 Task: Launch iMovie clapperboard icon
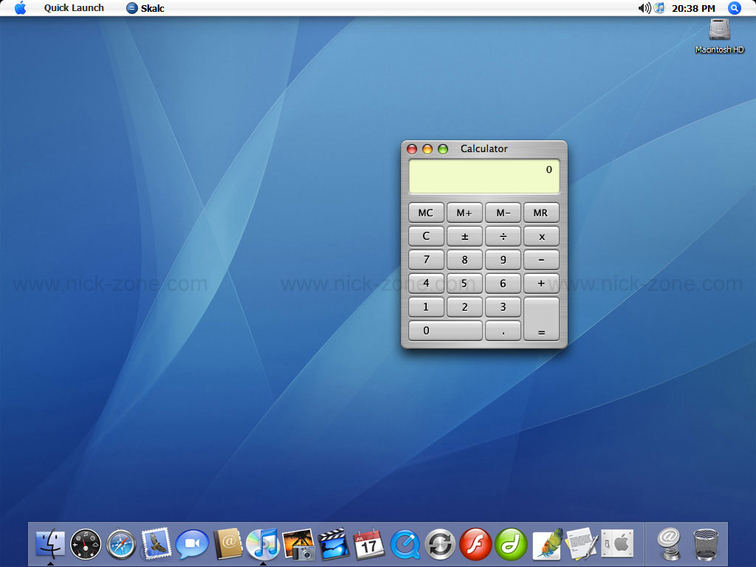334,544
